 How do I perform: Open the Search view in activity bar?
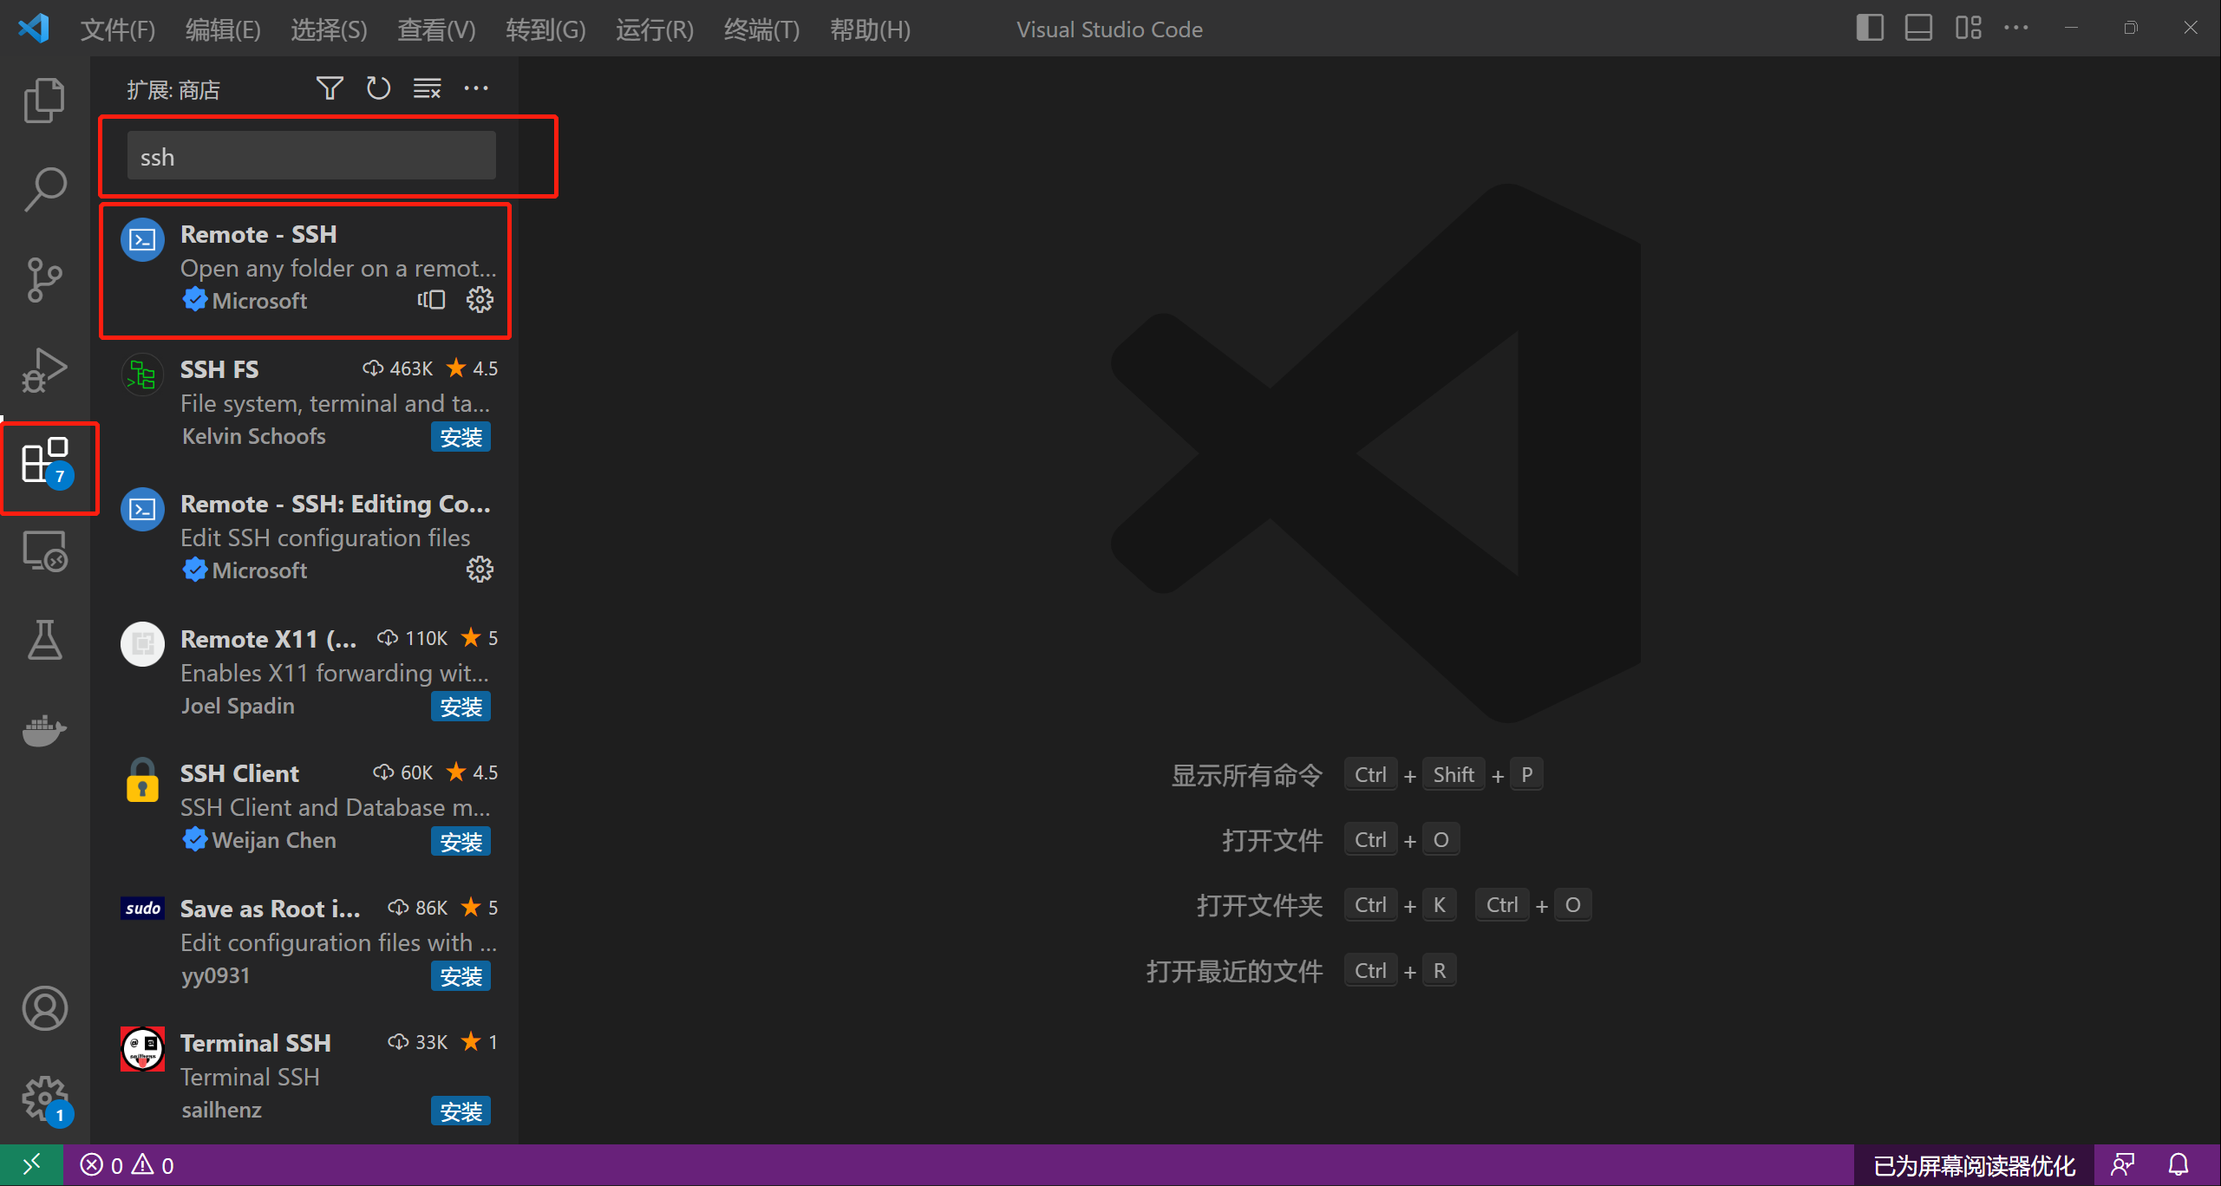44,190
